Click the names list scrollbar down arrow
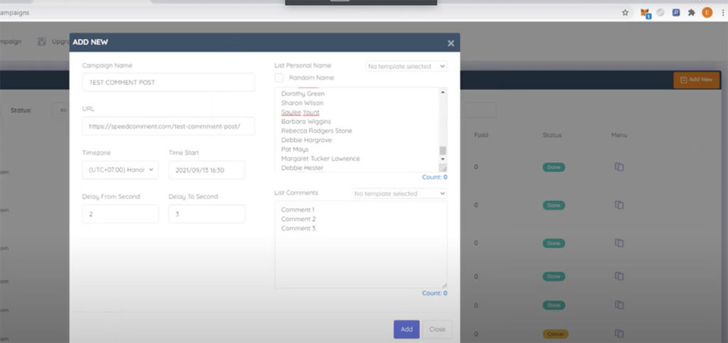 click(442, 159)
